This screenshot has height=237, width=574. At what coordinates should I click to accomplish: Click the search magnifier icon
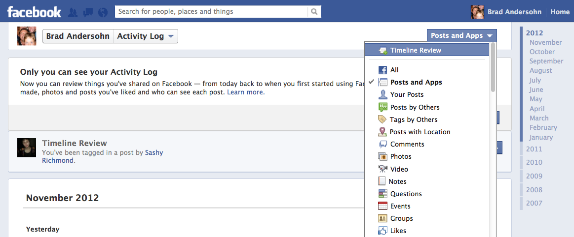(x=314, y=11)
